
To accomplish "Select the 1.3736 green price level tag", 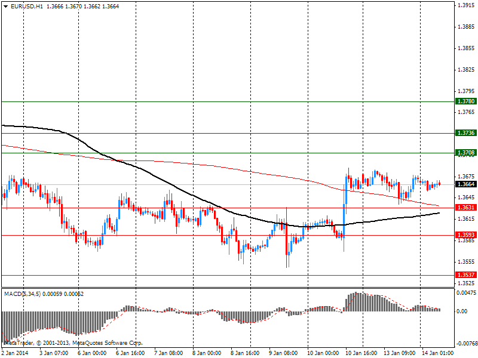I will [465, 133].
